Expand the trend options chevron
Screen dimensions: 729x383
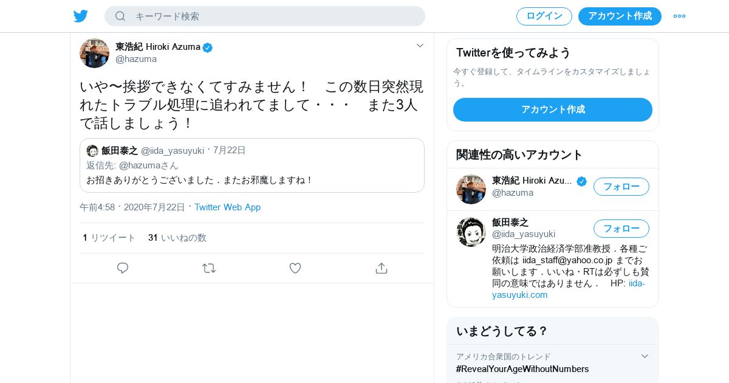click(x=645, y=356)
